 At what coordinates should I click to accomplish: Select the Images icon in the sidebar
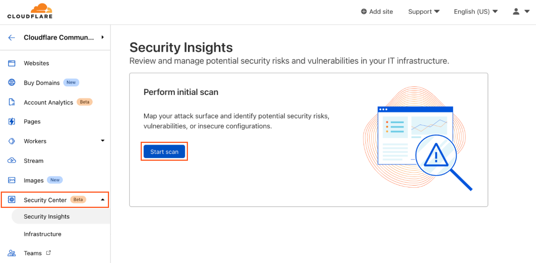tap(11, 180)
